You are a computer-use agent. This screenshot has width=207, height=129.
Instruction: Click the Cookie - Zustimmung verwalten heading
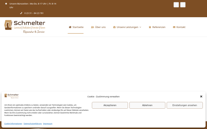tap(103, 96)
